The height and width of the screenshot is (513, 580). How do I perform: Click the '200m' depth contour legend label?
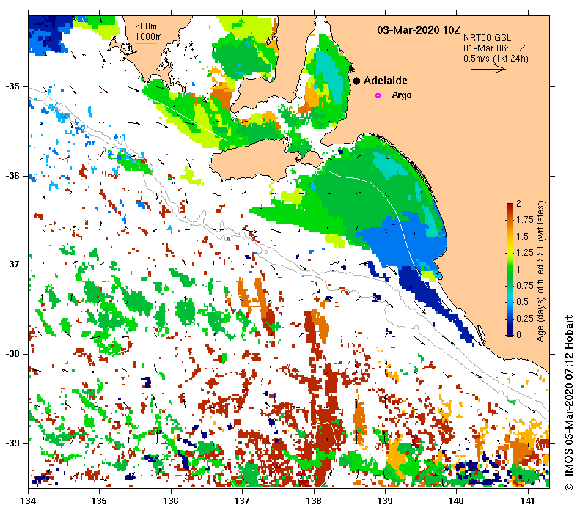point(146,26)
